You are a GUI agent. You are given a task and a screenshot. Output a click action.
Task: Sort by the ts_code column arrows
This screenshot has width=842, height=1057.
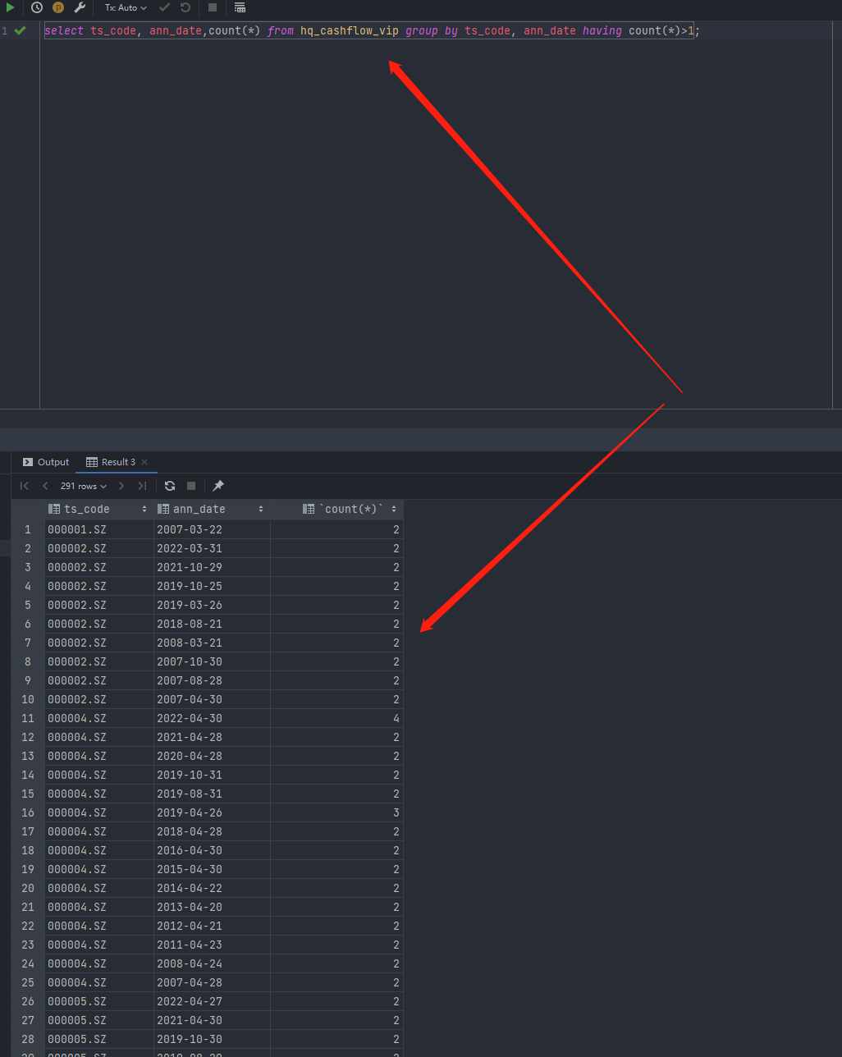pos(144,510)
